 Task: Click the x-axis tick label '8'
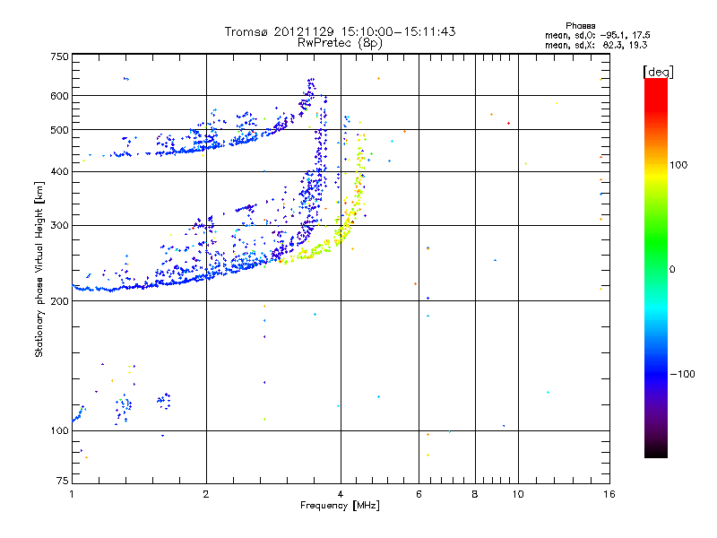(475, 494)
